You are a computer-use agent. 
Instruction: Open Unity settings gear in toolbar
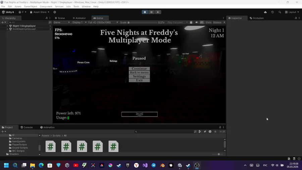(55, 12)
